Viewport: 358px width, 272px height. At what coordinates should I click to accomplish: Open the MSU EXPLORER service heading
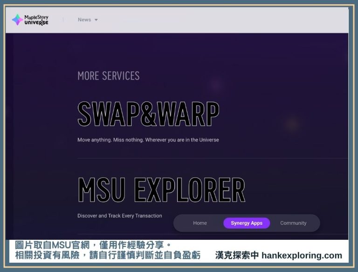pyautogui.click(x=161, y=190)
